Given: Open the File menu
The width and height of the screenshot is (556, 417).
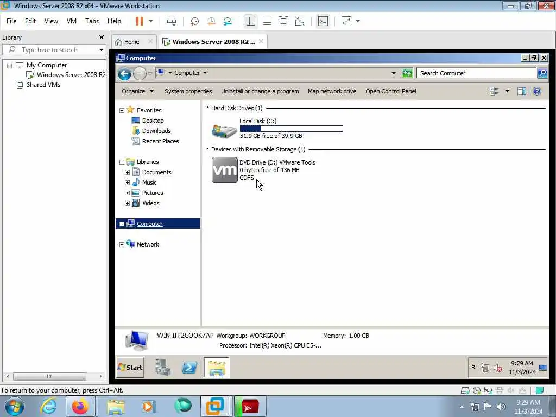Looking at the screenshot, I should 11,21.
